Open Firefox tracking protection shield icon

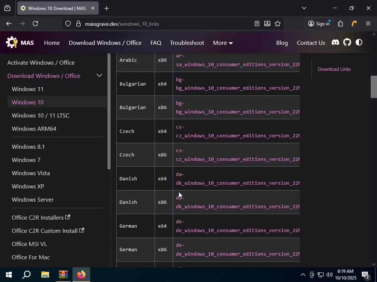pos(68,24)
